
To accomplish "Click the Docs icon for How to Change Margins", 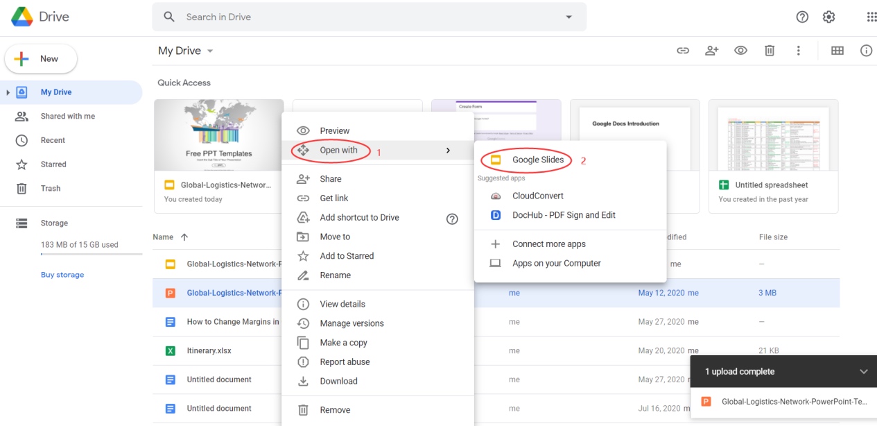I will (x=171, y=322).
